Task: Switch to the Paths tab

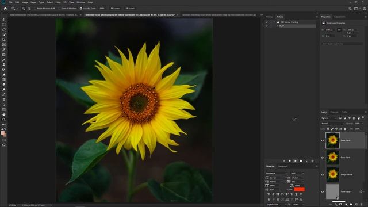Action: pyautogui.click(x=344, y=112)
